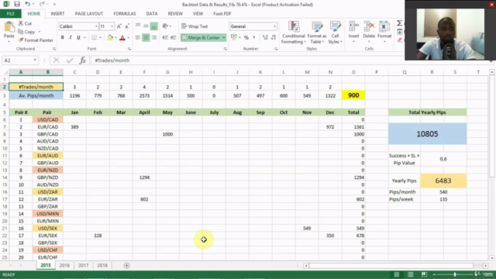Image resolution: width=496 pixels, height=279 pixels.
Task: Open the Number dialog launcher
Action: pyautogui.click(x=276, y=49)
